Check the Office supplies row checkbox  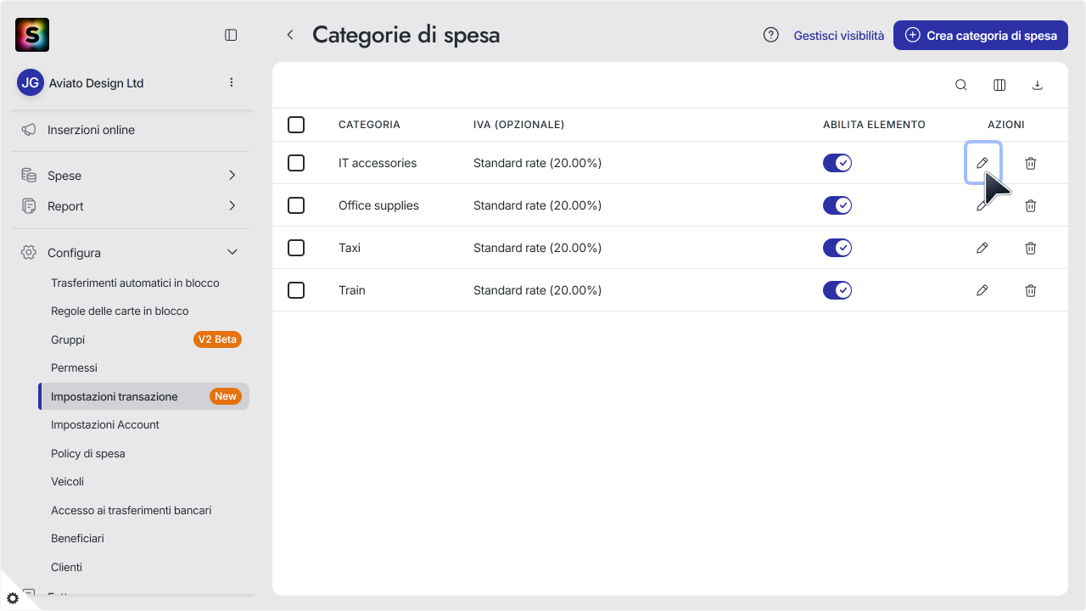point(296,205)
